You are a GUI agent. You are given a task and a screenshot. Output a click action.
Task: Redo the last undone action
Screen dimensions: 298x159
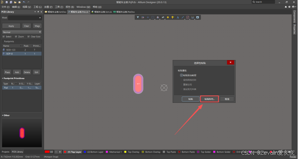click(28, 2)
